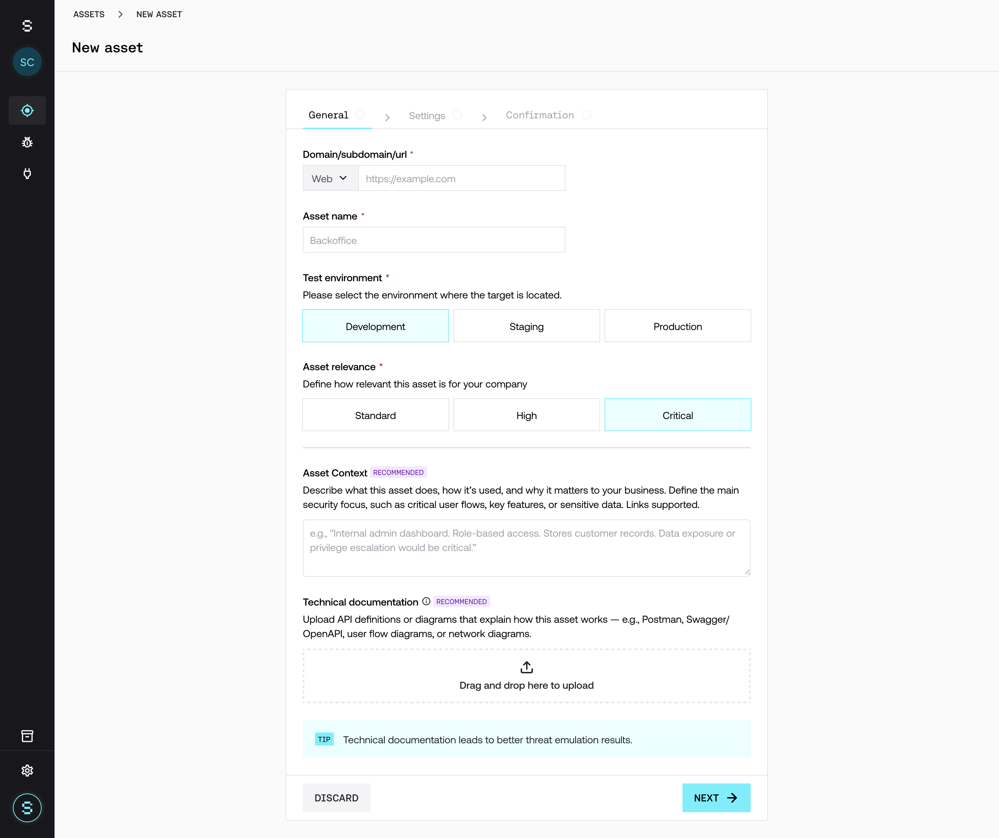
Task: Open the SC account avatar
Action: click(x=27, y=62)
